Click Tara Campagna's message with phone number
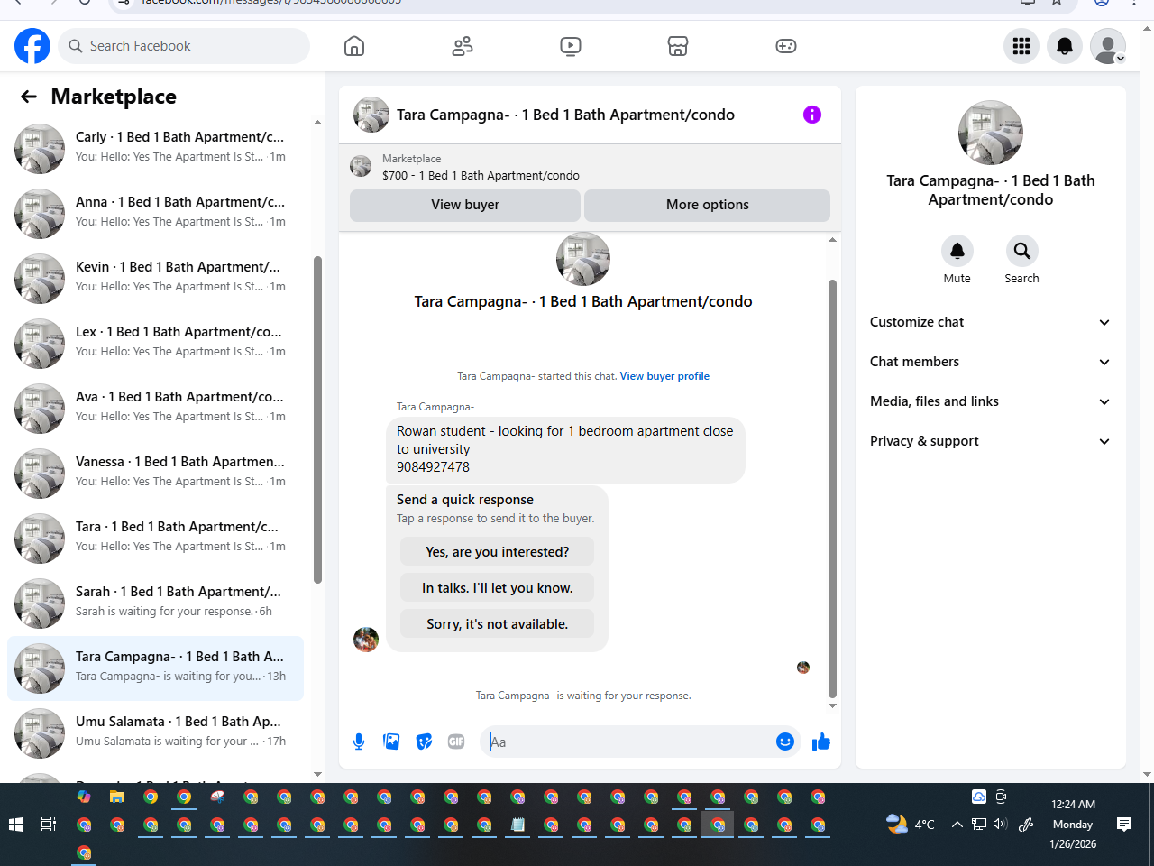This screenshot has width=1154, height=866. 565,449
